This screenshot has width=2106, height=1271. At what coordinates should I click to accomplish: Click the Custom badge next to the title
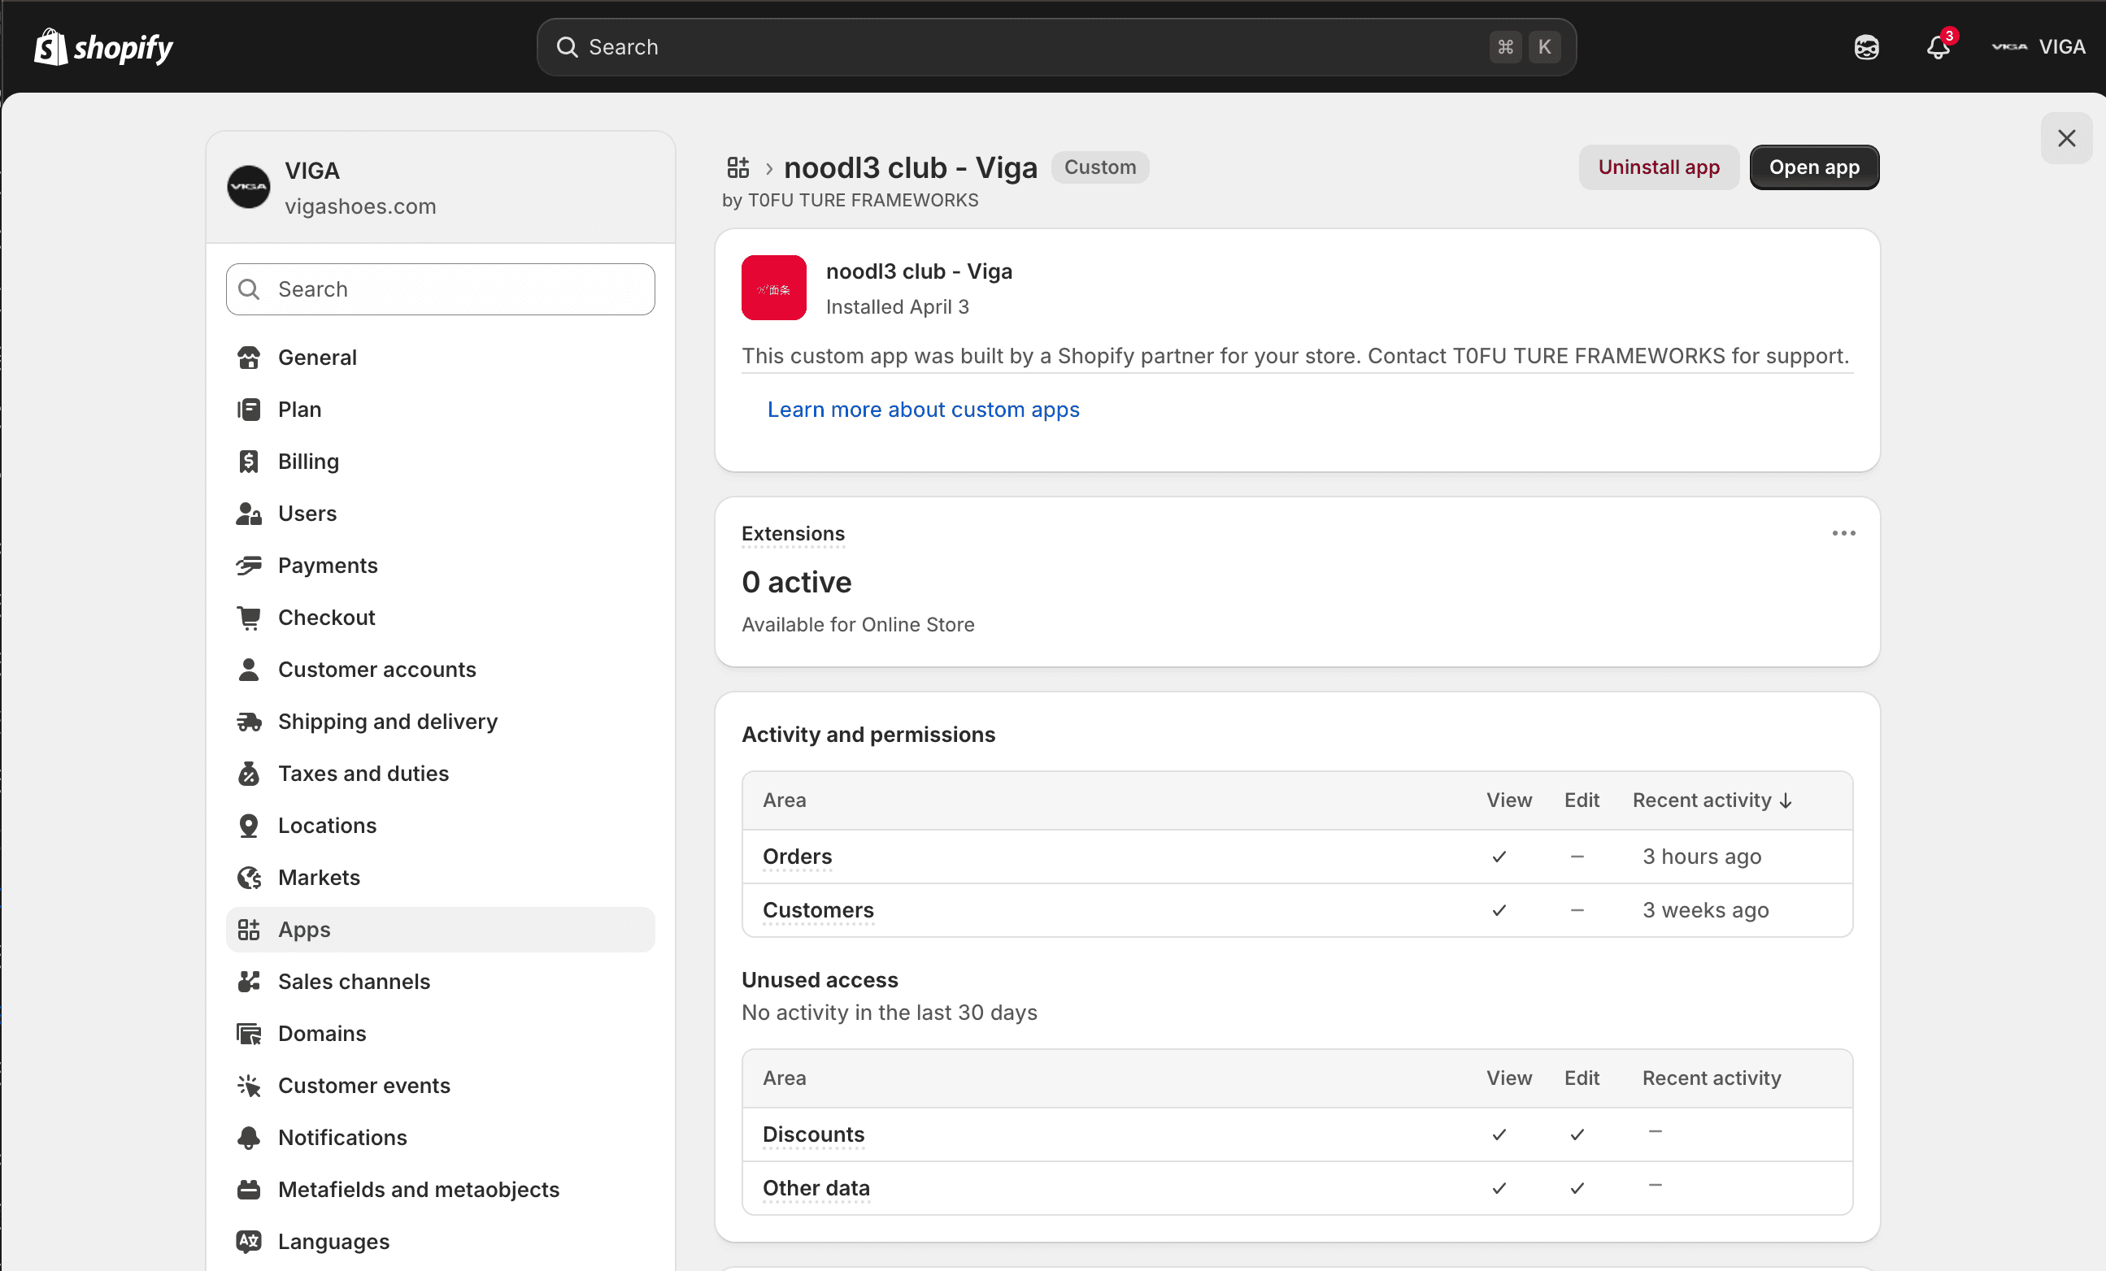point(1100,167)
